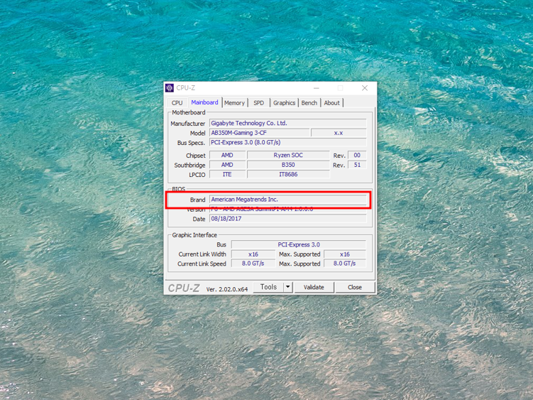This screenshot has width=533, height=400.
Task: Click the Manufacturer field Gigabyte Technology Co. Ltd.
Action: tap(288, 123)
